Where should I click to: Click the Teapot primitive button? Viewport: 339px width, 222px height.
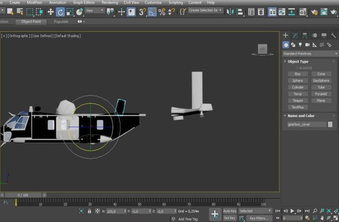point(298,101)
